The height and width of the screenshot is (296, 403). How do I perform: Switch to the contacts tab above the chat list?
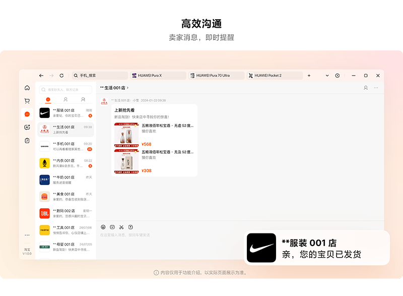tap(65, 99)
